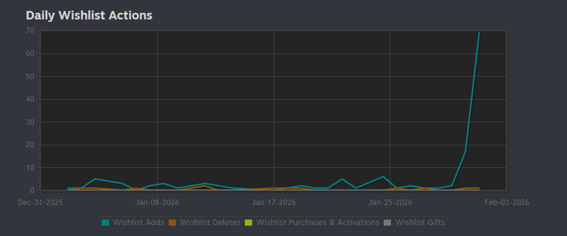Click the 60 value on y-axis
Image resolution: width=567 pixels, height=236 pixels.
[x=30, y=54]
